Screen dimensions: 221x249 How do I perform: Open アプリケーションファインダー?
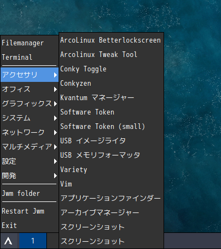(111, 199)
